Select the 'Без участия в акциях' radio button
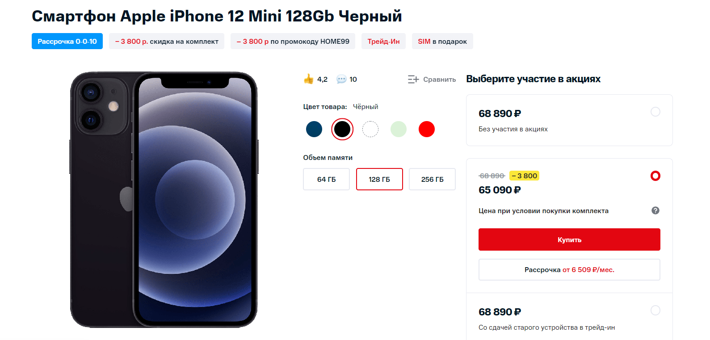710x340 pixels. point(655,112)
